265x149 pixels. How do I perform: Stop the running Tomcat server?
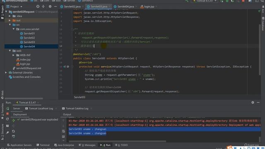[x=7, y=114]
